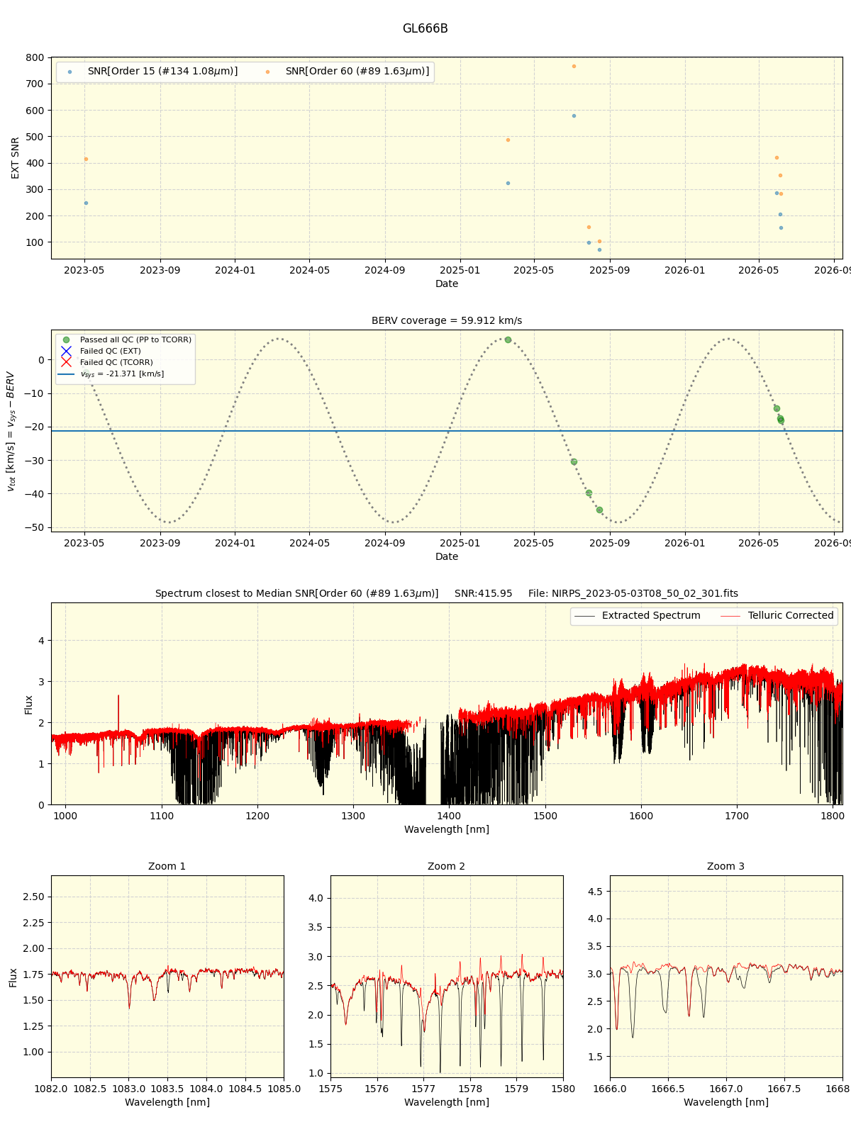Click the Failed QC (TCORR) legend entry
This screenshot has width=851, height=1134.
click(x=106, y=363)
